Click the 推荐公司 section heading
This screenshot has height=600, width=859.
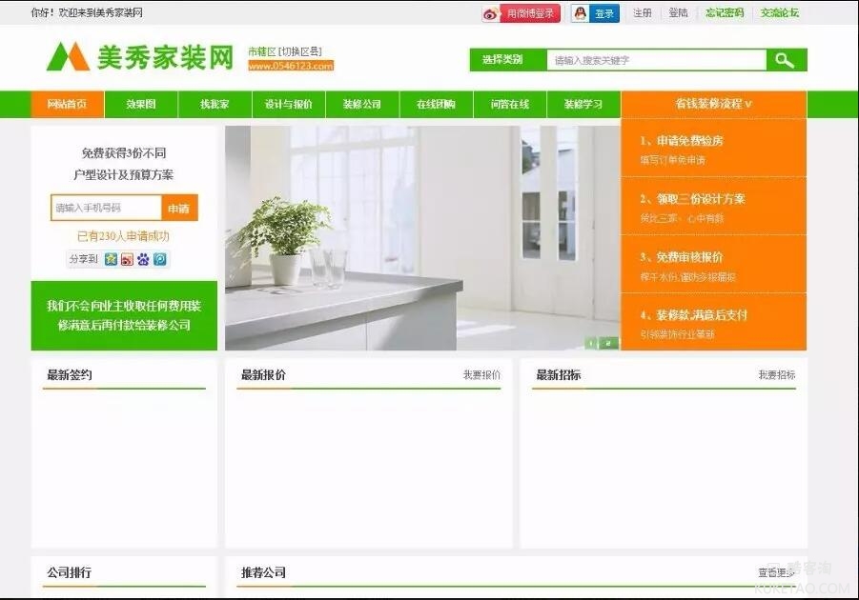coord(263,572)
